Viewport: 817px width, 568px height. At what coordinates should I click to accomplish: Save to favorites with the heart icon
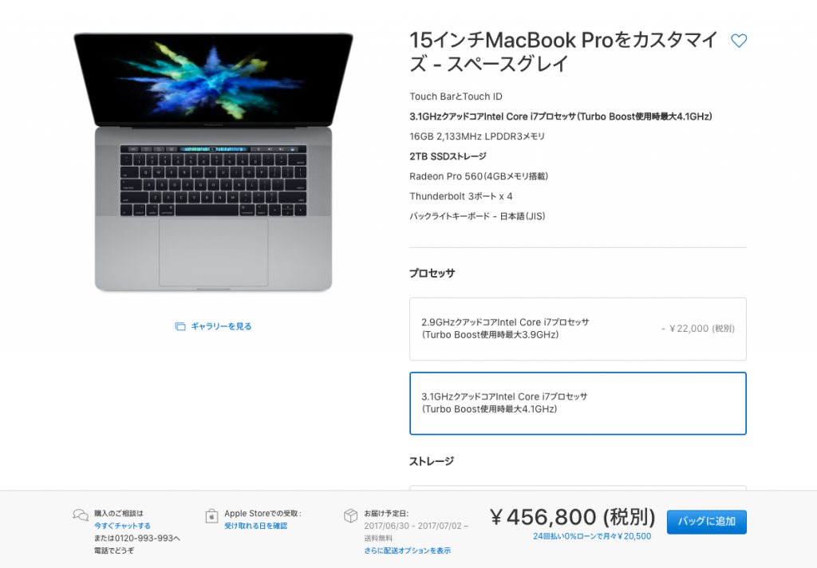coord(738,41)
